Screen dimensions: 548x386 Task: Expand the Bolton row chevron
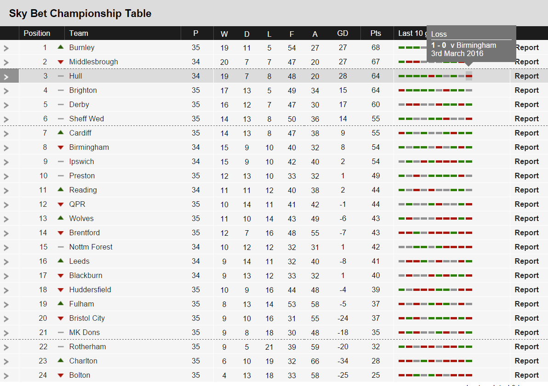pos(6,375)
